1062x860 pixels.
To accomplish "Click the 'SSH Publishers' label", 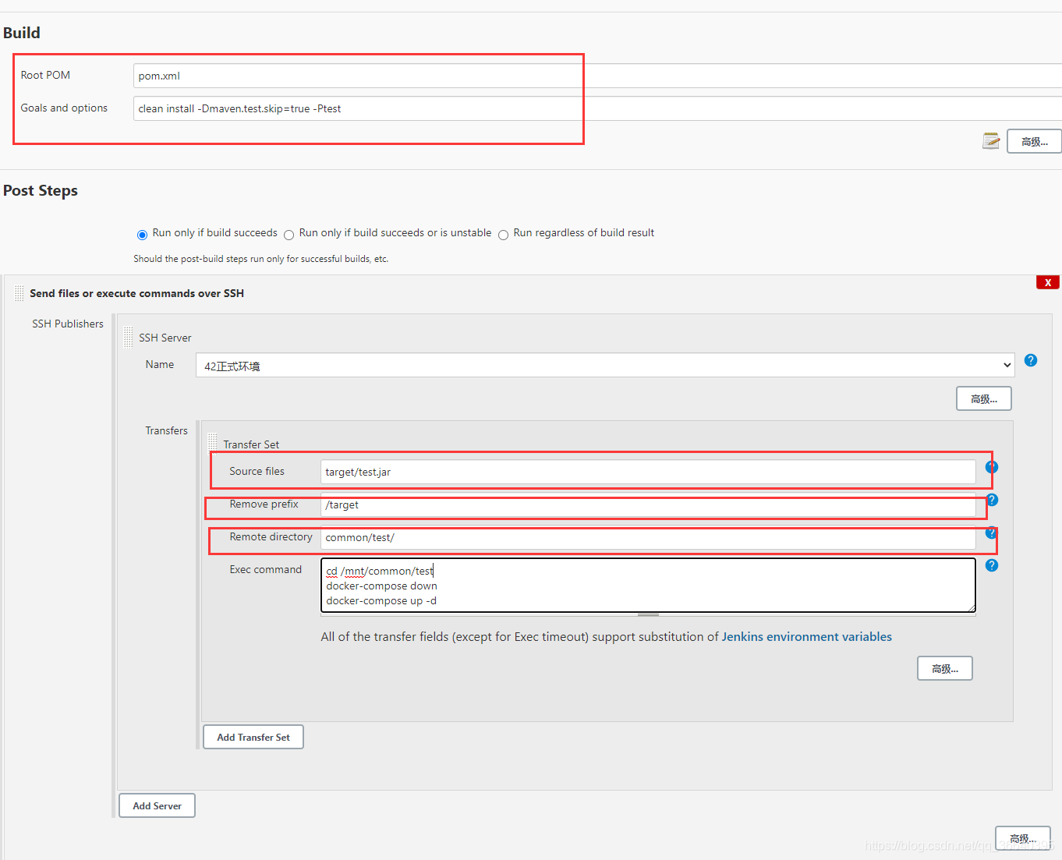I will (68, 324).
